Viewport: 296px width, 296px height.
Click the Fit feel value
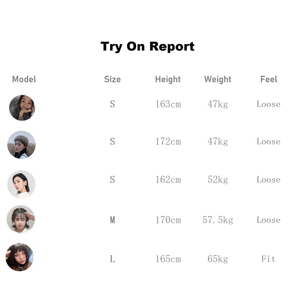coord(268,259)
